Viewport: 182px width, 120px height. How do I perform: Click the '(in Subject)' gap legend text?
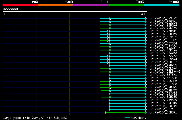(57, 118)
